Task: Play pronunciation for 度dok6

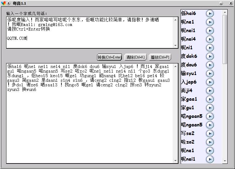Action: (210, 56)
